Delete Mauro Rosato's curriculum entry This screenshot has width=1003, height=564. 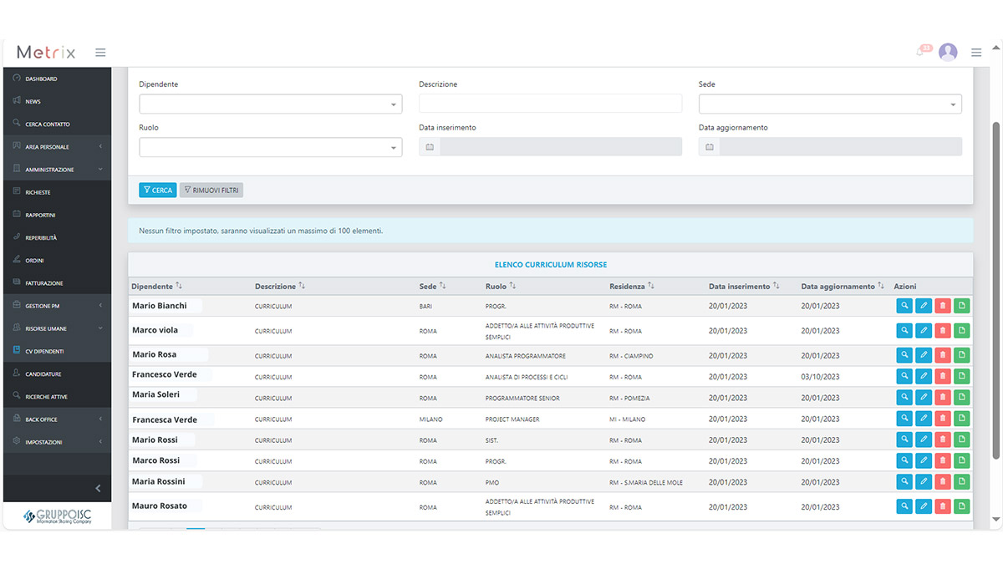pyautogui.click(x=943, y=506)
